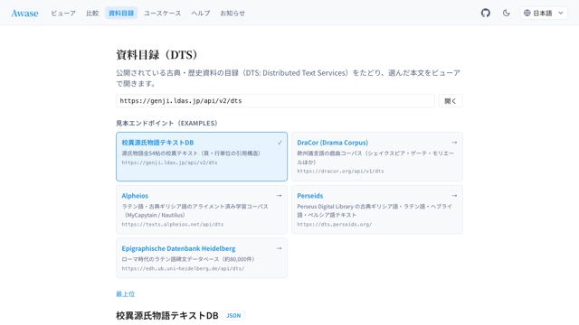Click the 見本エンドポイント（EXAMPLES） label

coord(166,123)
